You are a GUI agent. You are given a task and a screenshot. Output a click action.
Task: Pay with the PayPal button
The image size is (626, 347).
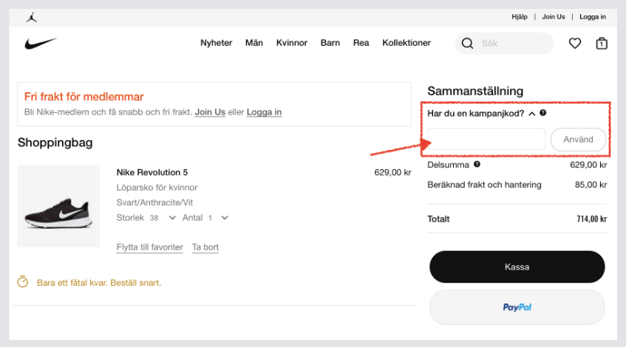[517, 307]
